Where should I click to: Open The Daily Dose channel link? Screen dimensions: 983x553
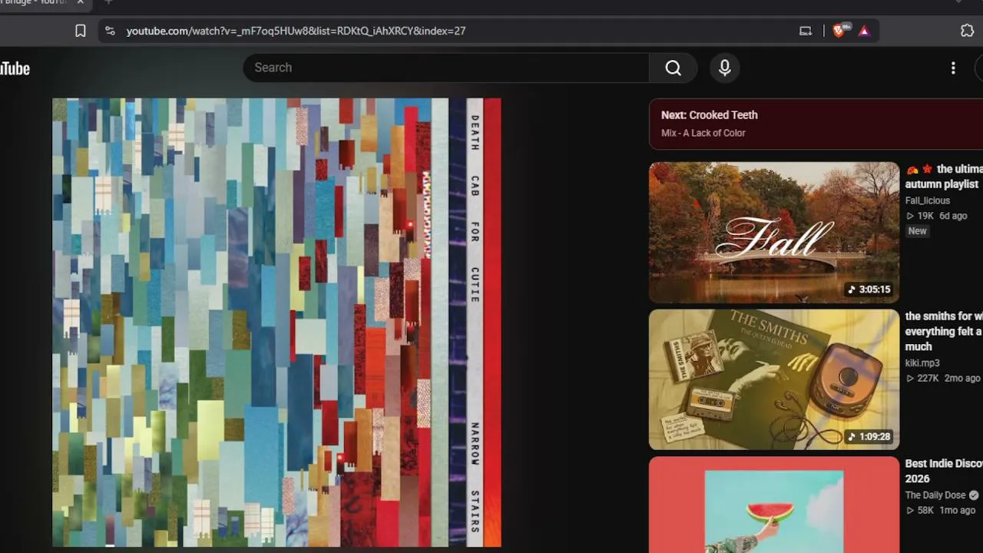coord(935,495)
